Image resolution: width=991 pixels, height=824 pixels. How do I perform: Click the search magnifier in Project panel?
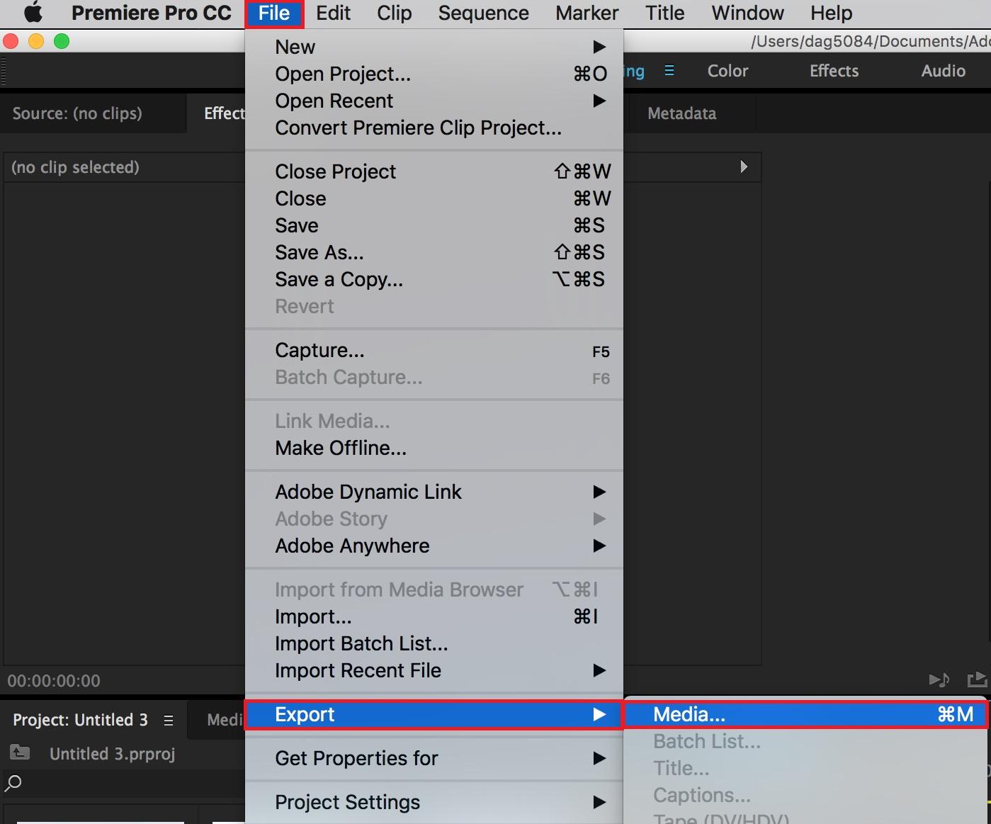pos(13,783)
